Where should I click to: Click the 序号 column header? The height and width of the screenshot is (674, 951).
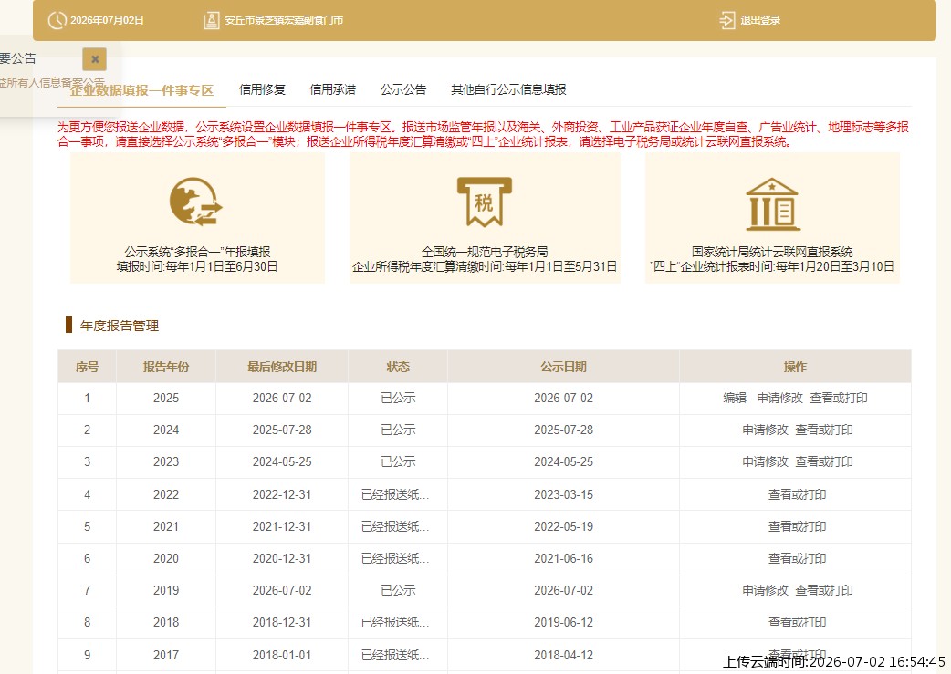87,367
